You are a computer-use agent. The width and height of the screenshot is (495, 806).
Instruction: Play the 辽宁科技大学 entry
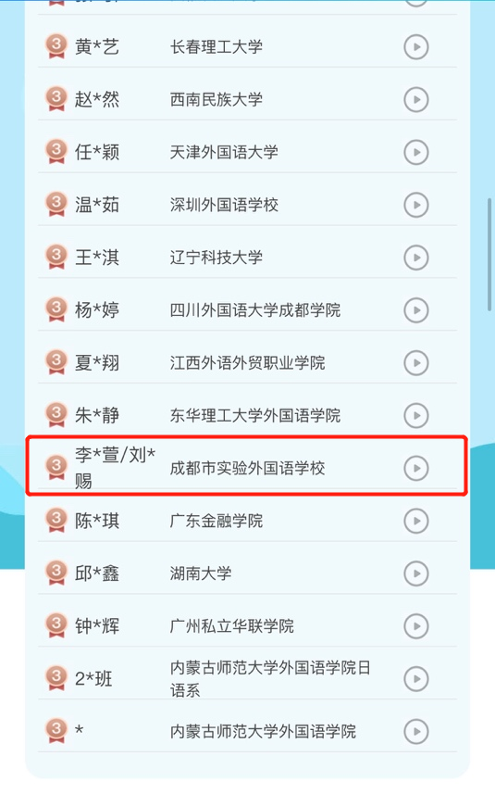coord(416,258)
